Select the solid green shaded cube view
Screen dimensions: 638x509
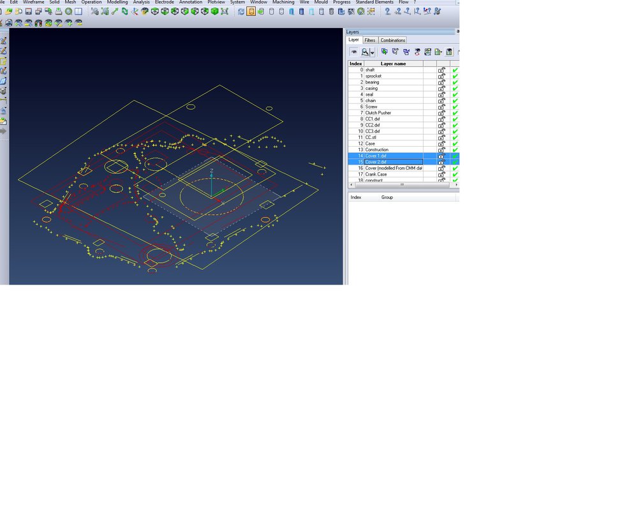214,11
